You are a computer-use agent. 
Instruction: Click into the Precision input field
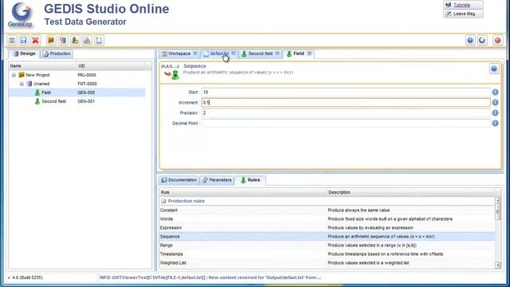346,113
